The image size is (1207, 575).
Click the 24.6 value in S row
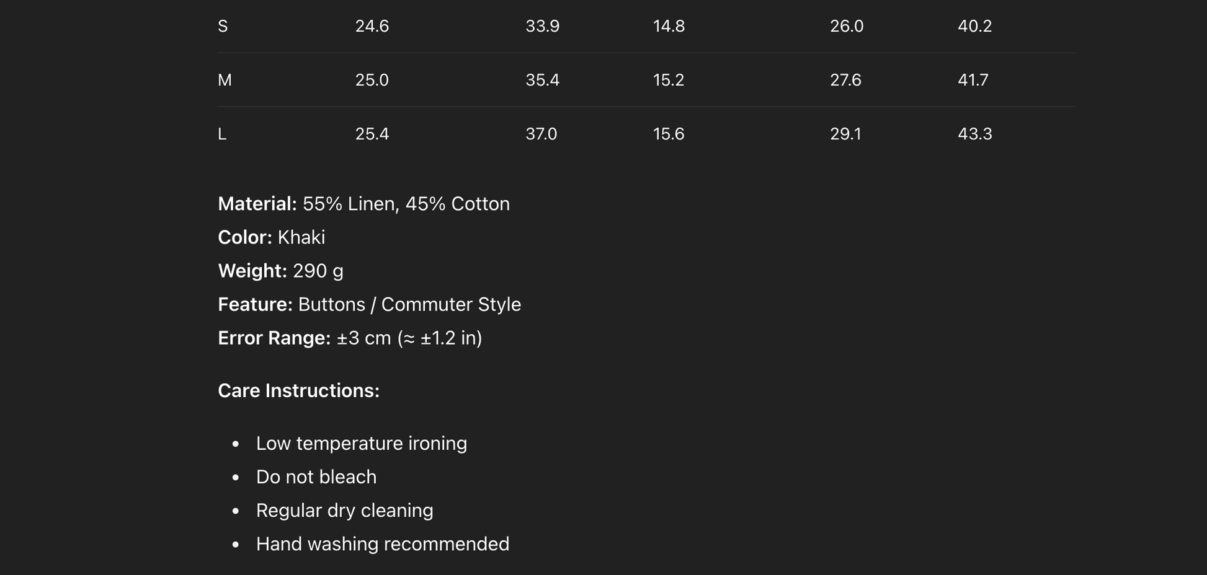pos(372,26)
